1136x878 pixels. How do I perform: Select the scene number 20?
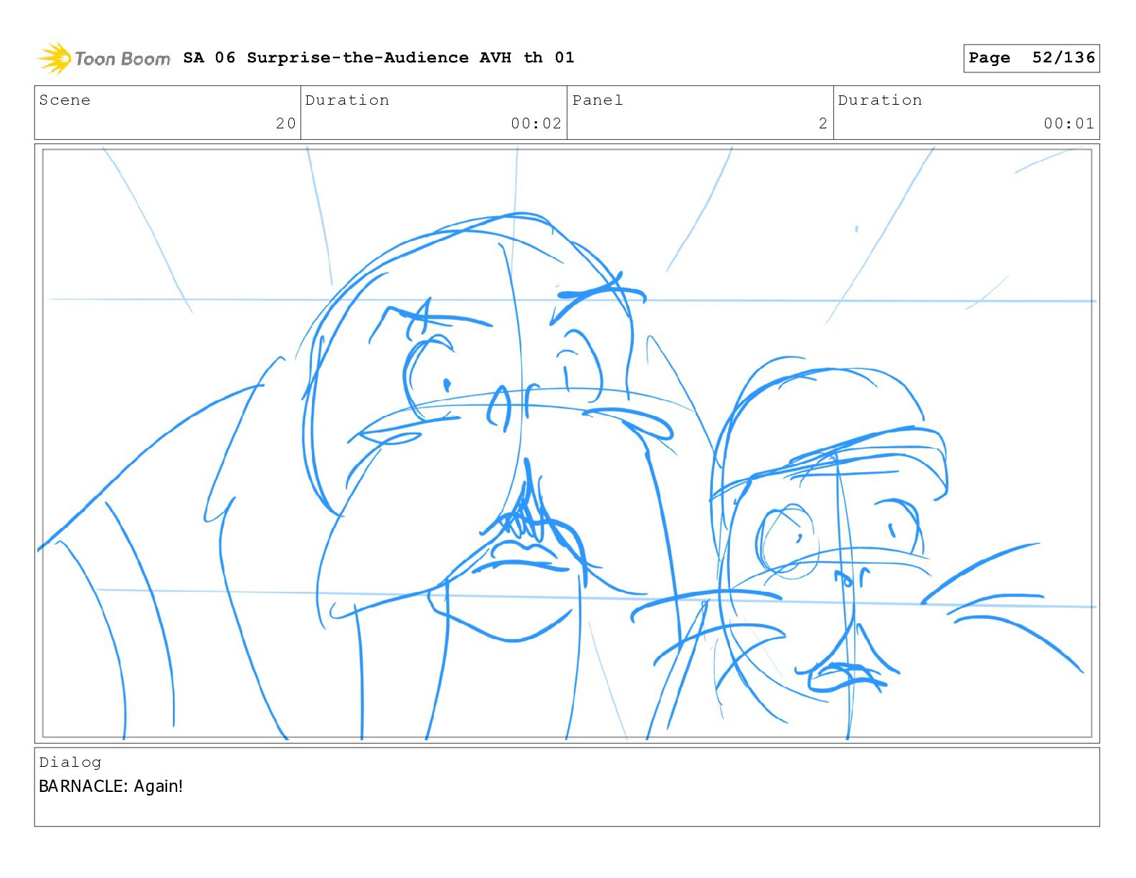pos(286,123)
